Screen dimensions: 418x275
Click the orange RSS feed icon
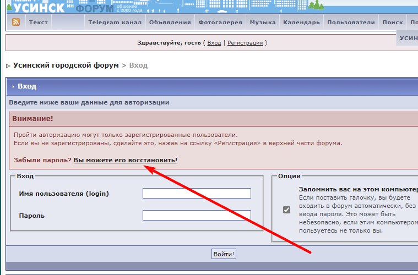[x=17, y=23]
